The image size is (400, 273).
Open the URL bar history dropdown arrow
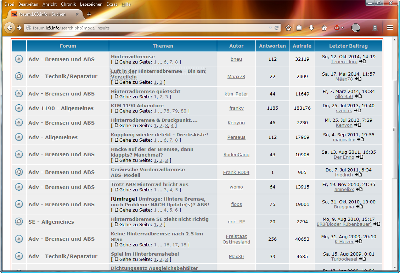(x=270, y=28)
